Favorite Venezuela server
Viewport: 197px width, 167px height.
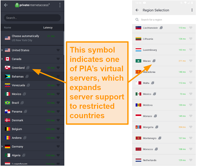tap(58, 85)
